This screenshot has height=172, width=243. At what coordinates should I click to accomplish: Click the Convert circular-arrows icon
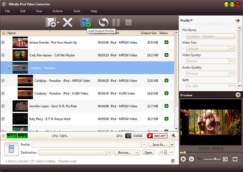coord(103,23)
